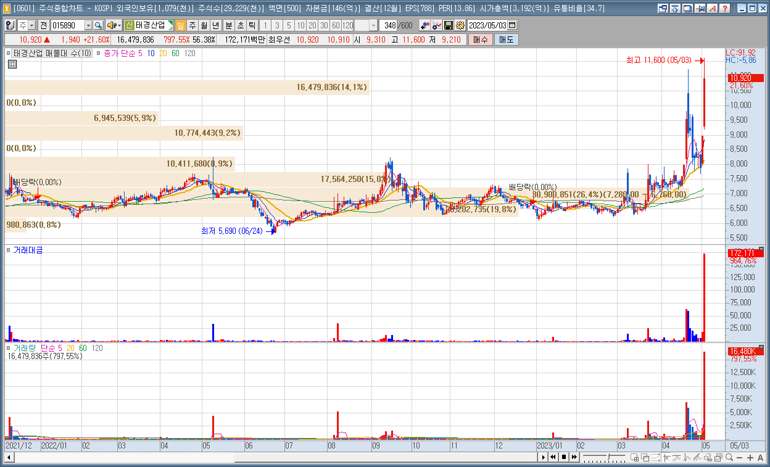Toggle the 전 button beside the stock code

click(43, 25)
